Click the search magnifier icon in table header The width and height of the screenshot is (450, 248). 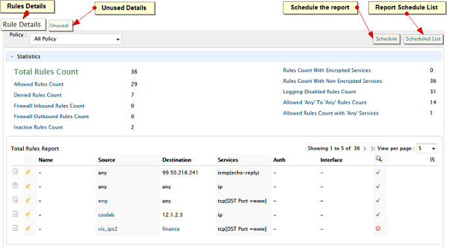click(378, 159)
